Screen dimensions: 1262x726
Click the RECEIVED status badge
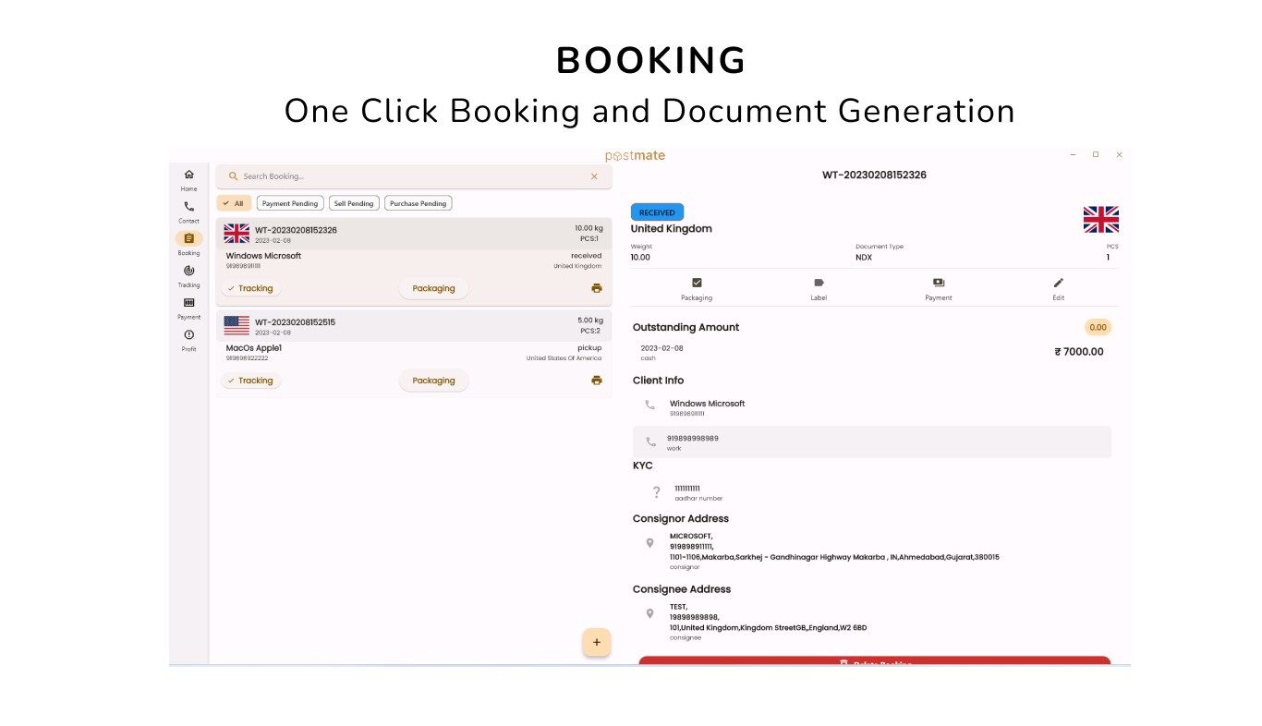pos(657,212)
